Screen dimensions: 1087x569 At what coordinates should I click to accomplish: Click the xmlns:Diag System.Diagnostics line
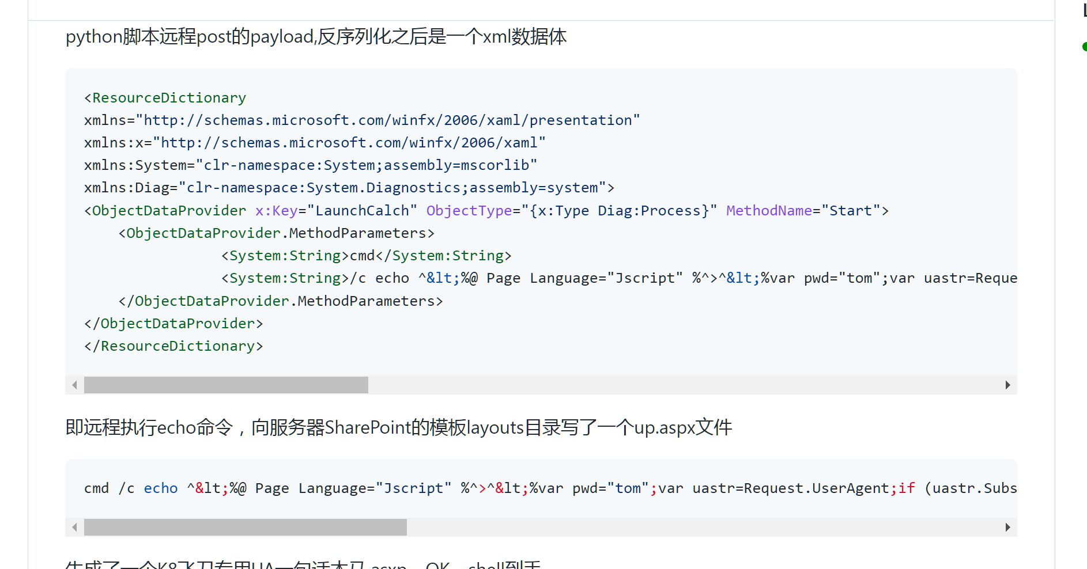point(349,188)
